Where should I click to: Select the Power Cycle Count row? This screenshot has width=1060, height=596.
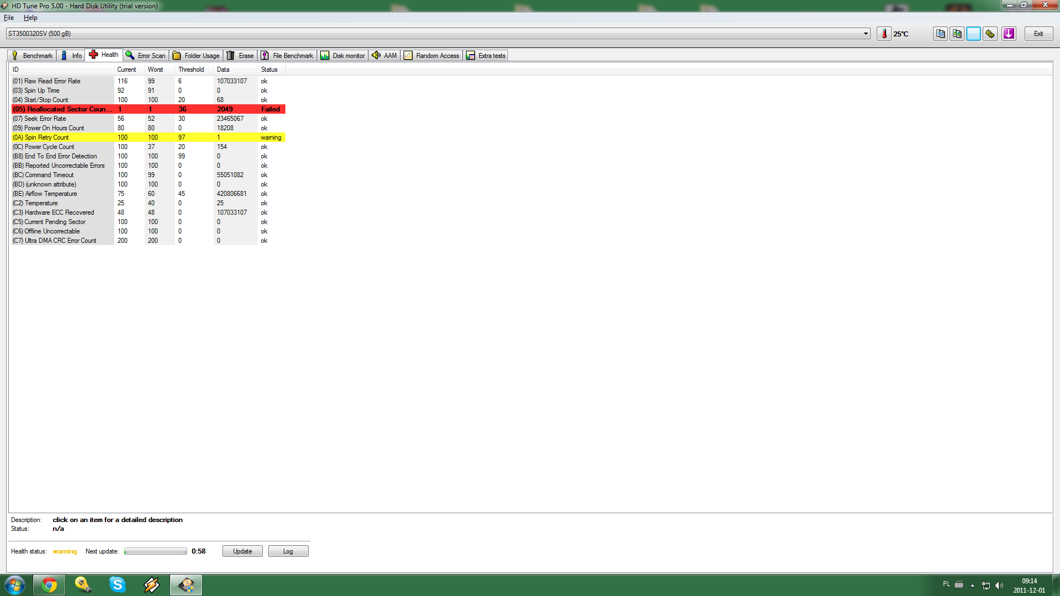(148, 147)
